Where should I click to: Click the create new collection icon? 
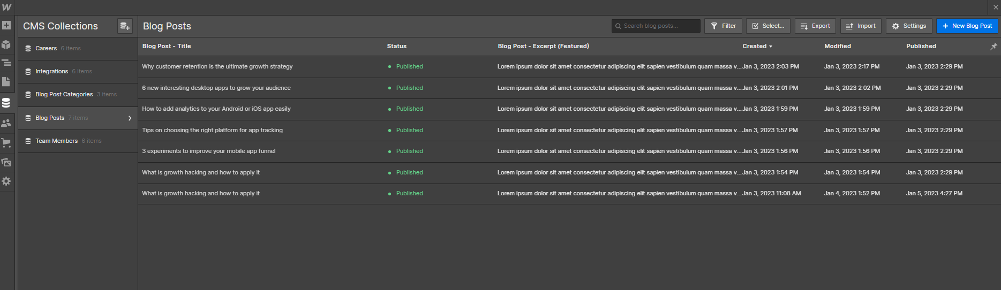[x=125, y=26]
